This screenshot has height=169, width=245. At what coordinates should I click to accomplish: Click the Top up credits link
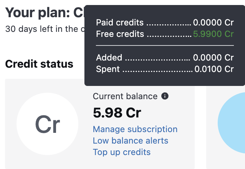pyautogui.click(x=121, y=152)
